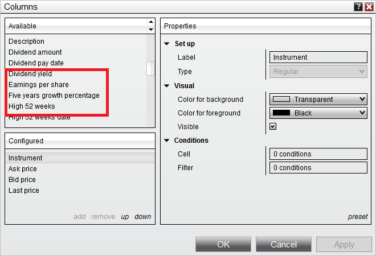Close the Columns dialog window
This screenshot has width=376, height=256.
(368, 7)
